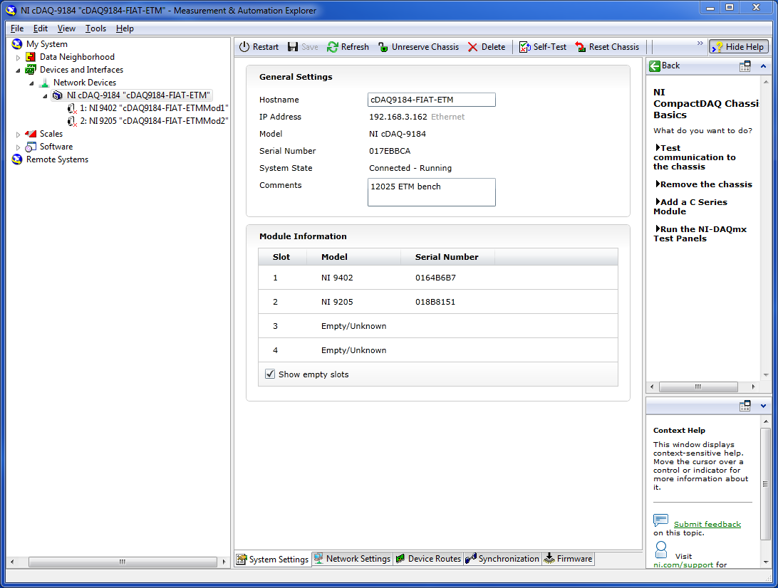Click the Device Routes tab icon
Image resolution: width=778 pixels, height=588 pixels.
tap(400, 559)
